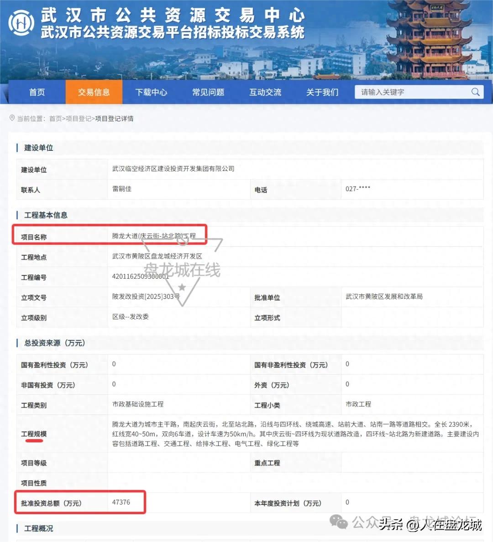Click the 工程概况 section heading
This screenshot has height=542, width=493.
click(38, 528)
